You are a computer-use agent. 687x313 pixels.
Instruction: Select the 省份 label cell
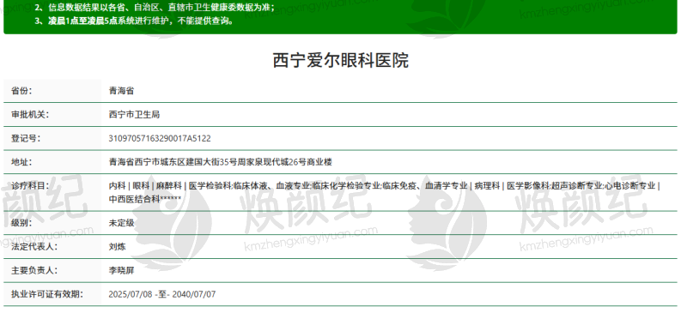(52, 91)
